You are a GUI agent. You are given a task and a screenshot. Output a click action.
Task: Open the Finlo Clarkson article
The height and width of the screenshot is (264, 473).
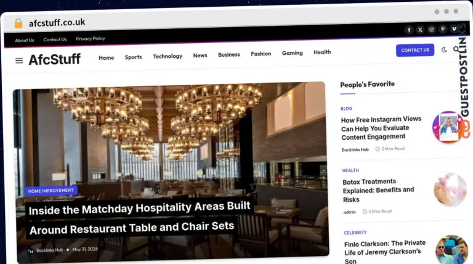pyautogui.click(x=384, y=252)
